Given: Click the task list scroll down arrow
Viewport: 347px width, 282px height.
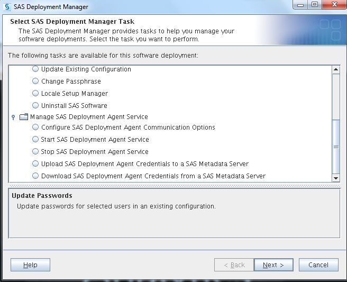Looking at the screenshot, I should point(336,178).
